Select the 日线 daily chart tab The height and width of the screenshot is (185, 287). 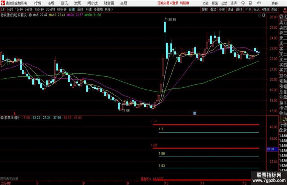click(72, 9)
